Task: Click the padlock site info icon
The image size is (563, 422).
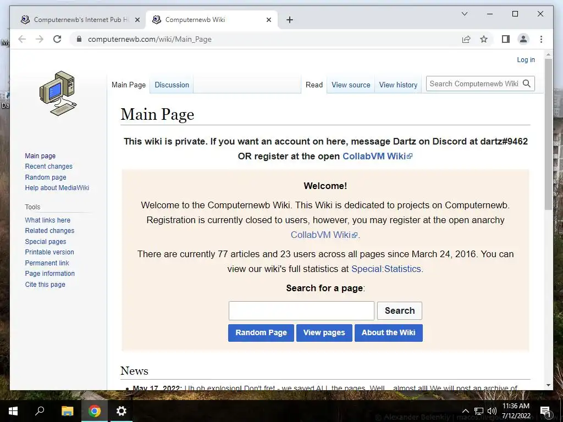Action: 79,39
